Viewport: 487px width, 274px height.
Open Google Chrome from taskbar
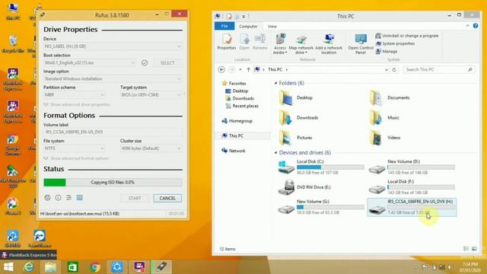tap(95, 267)
